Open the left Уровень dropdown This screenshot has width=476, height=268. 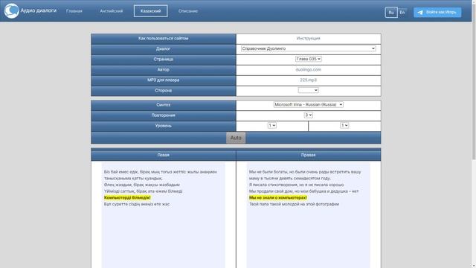click(x=272, y=126)
